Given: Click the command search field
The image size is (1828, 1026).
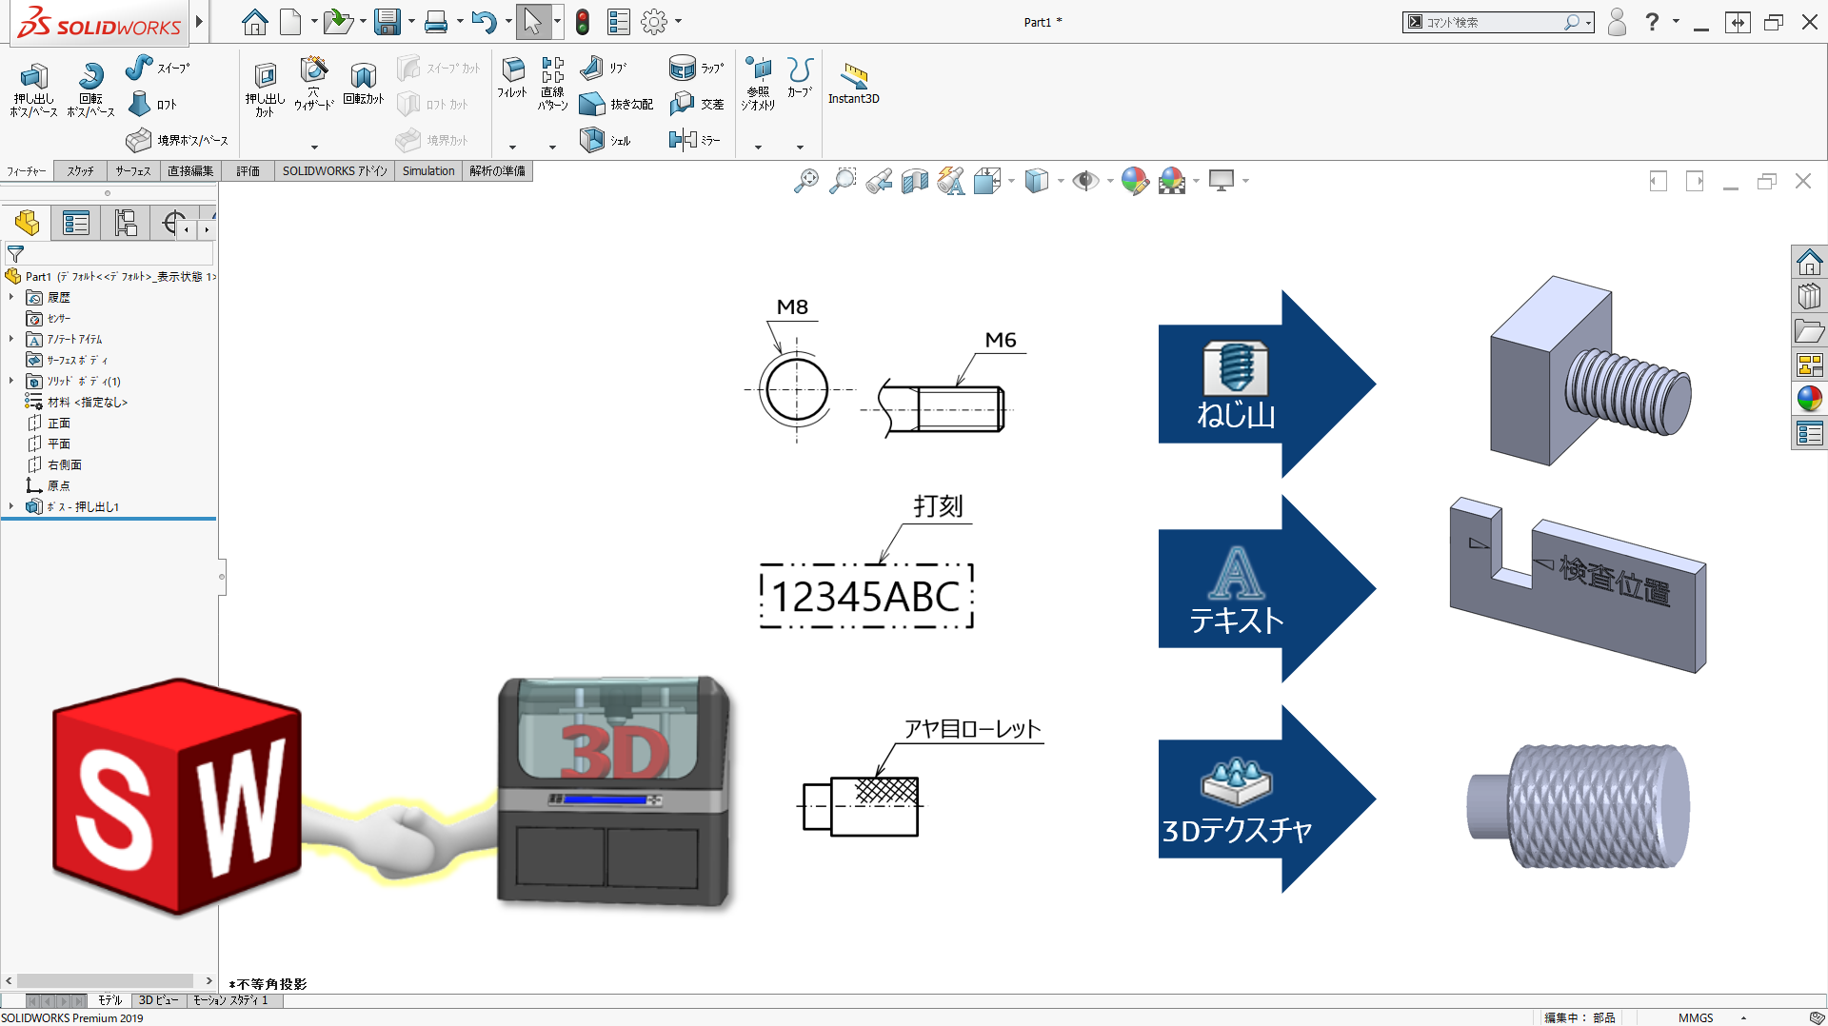Looking at the screenshot, I should pos(1494,22).
